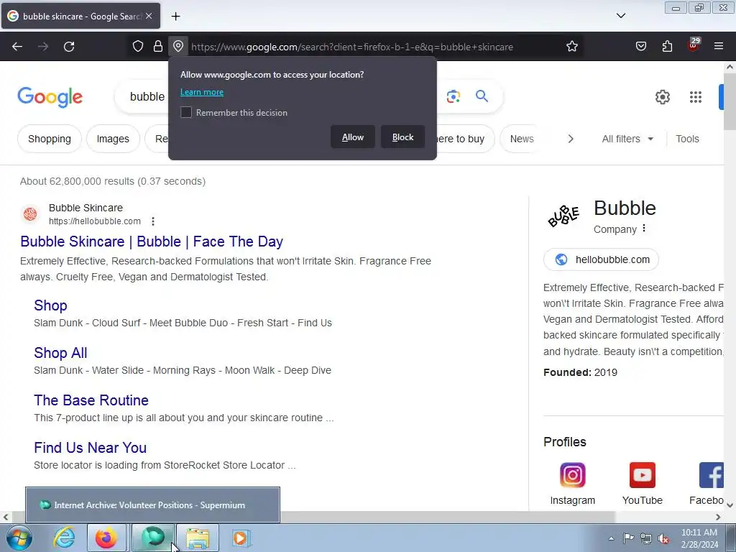736x552 pixels.
Task: Open the Learn more link
Action: tap(202, 92)
